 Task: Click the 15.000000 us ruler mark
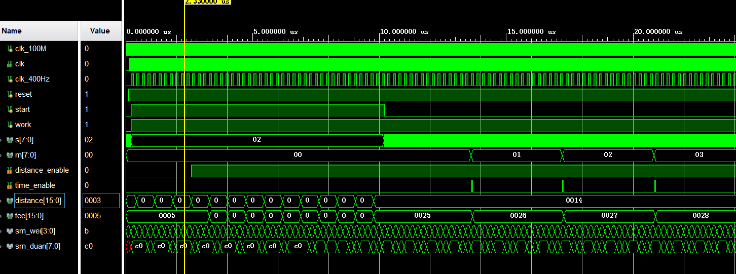pos(531,31)
